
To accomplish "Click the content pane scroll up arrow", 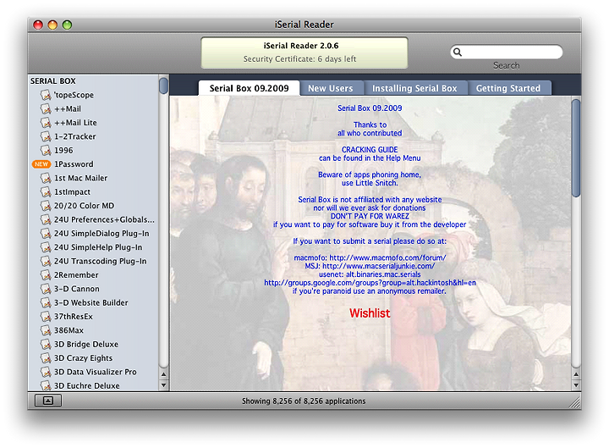I will (576, 374).
